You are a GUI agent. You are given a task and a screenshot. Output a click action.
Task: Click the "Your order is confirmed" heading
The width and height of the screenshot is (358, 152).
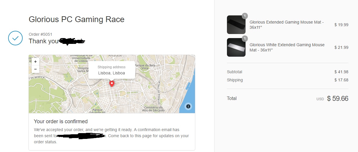click(x=61, y=121)
